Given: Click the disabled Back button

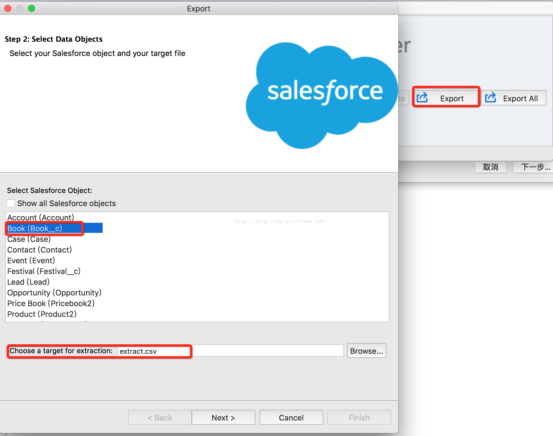Looking at the screenshot, I should click(x=160, y=418).
